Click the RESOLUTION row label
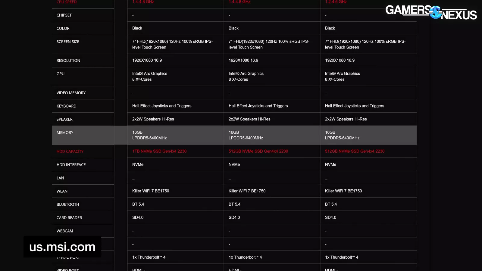The height and width of the screenshot is (271, 482). (x=68, y=61)
